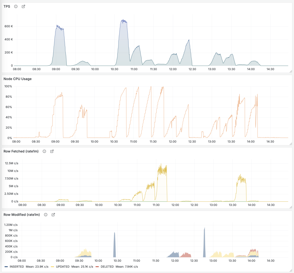Click the yellow UPDATED legend color swatch

pos(53,266)
